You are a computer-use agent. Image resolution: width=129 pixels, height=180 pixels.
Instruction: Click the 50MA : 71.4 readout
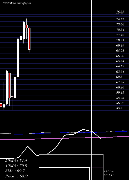[x=16, y=161]
